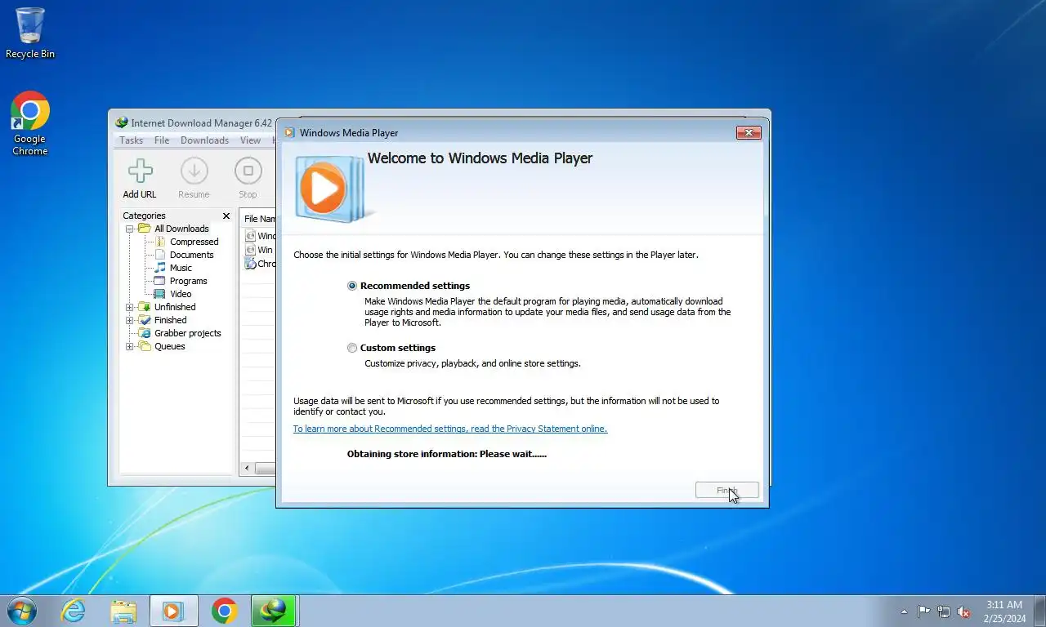Close the Categories panel in IDM
Viewport: 1046px width, 627px height.
click(226, 216)
